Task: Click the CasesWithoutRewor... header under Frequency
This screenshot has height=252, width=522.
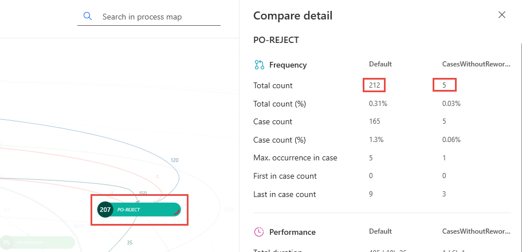Action: point(476,64)
